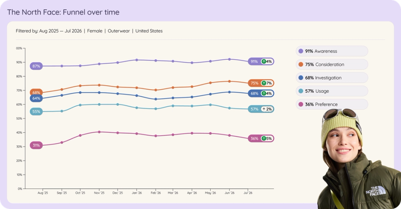Toggle the Awareness legend pill
This screenshot has height=209, width=401.
[x=332, y=51]
